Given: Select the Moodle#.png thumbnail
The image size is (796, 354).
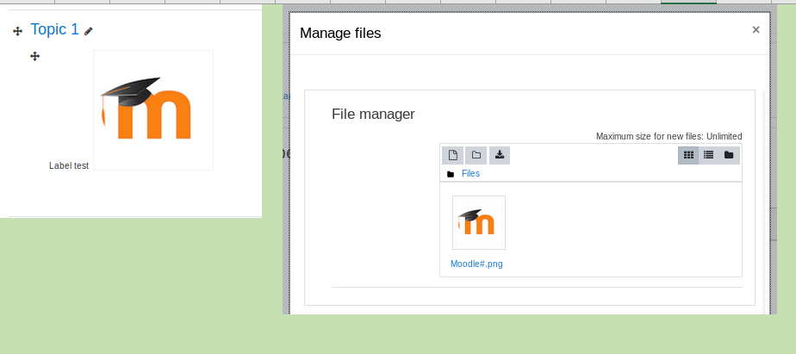Looking at the screenshot, I should click(x=479, y=222).
